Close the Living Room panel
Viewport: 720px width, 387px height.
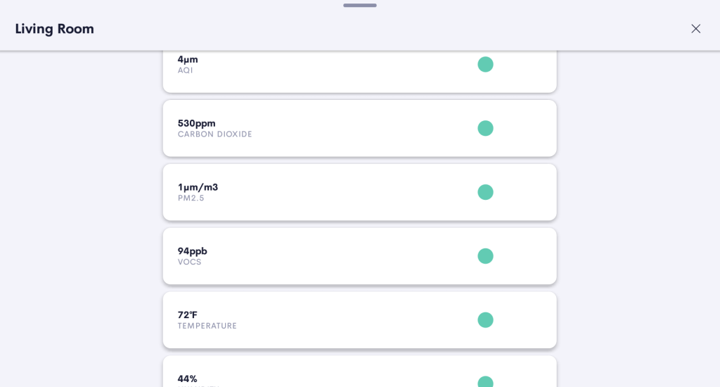point(695,29)
